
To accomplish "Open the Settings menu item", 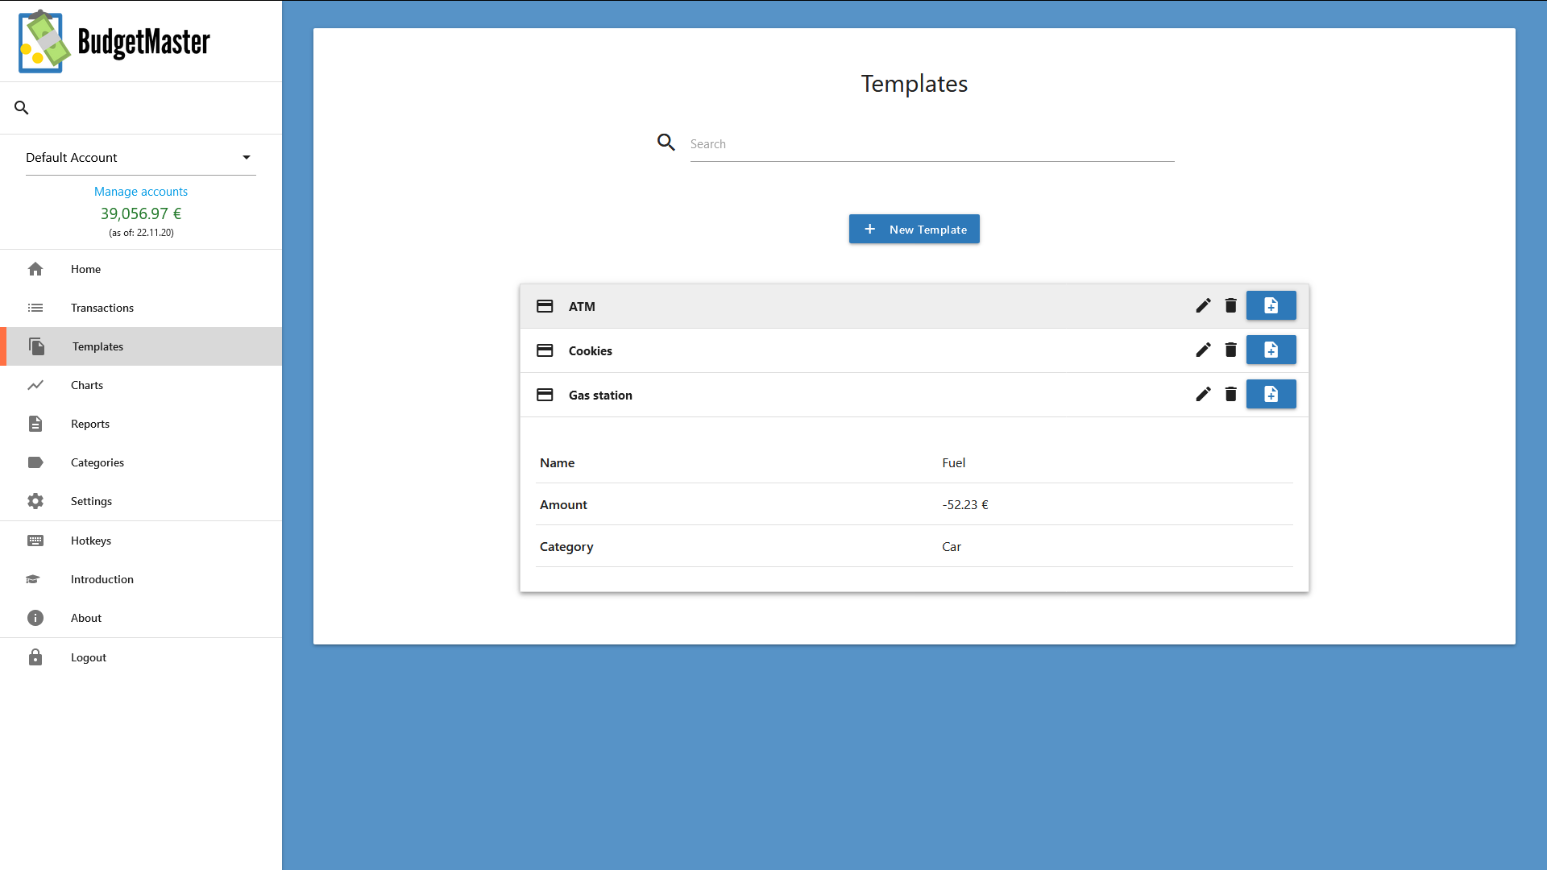I will (x=141, y=501).
